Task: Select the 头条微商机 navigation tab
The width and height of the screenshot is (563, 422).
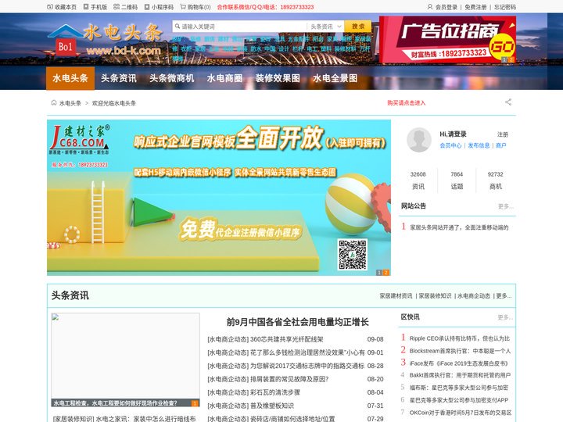Action: (171, 78)
